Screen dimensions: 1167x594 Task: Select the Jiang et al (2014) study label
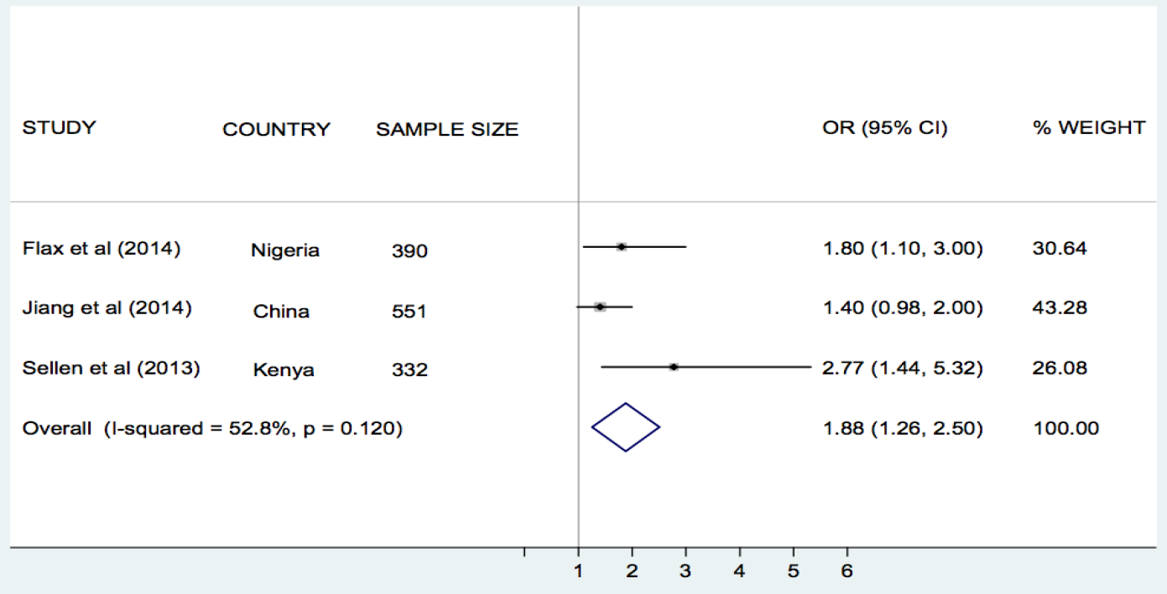107,308
